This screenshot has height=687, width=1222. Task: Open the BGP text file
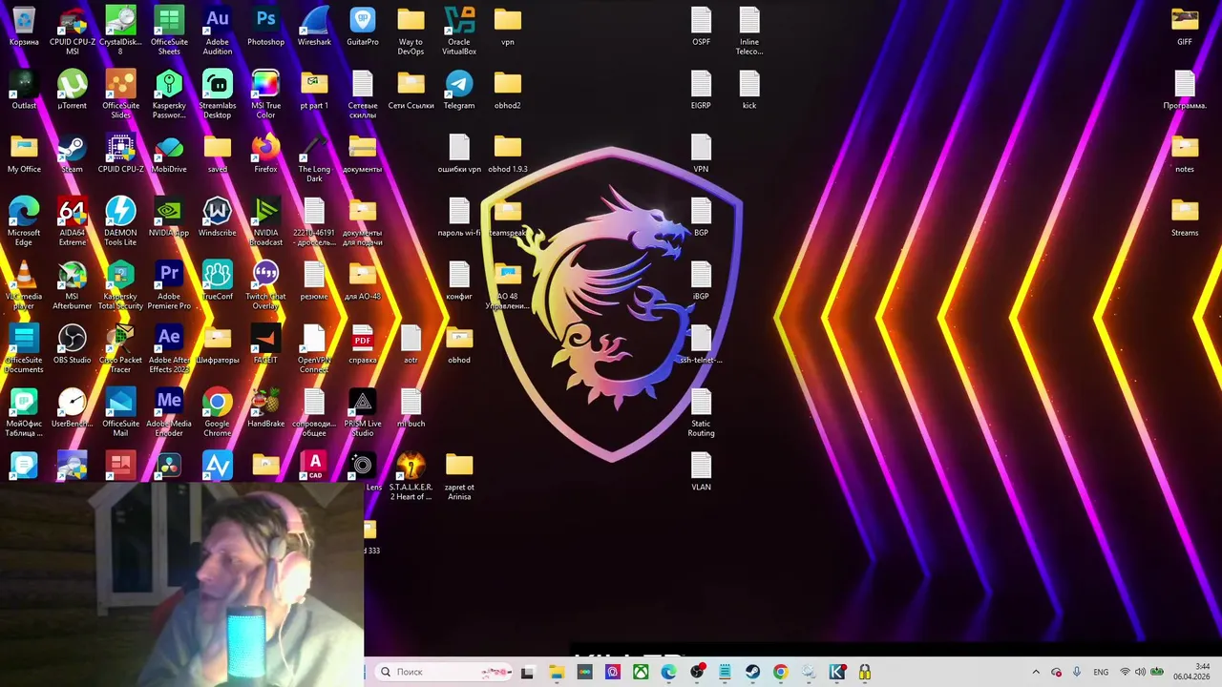[x=701, y=218]
